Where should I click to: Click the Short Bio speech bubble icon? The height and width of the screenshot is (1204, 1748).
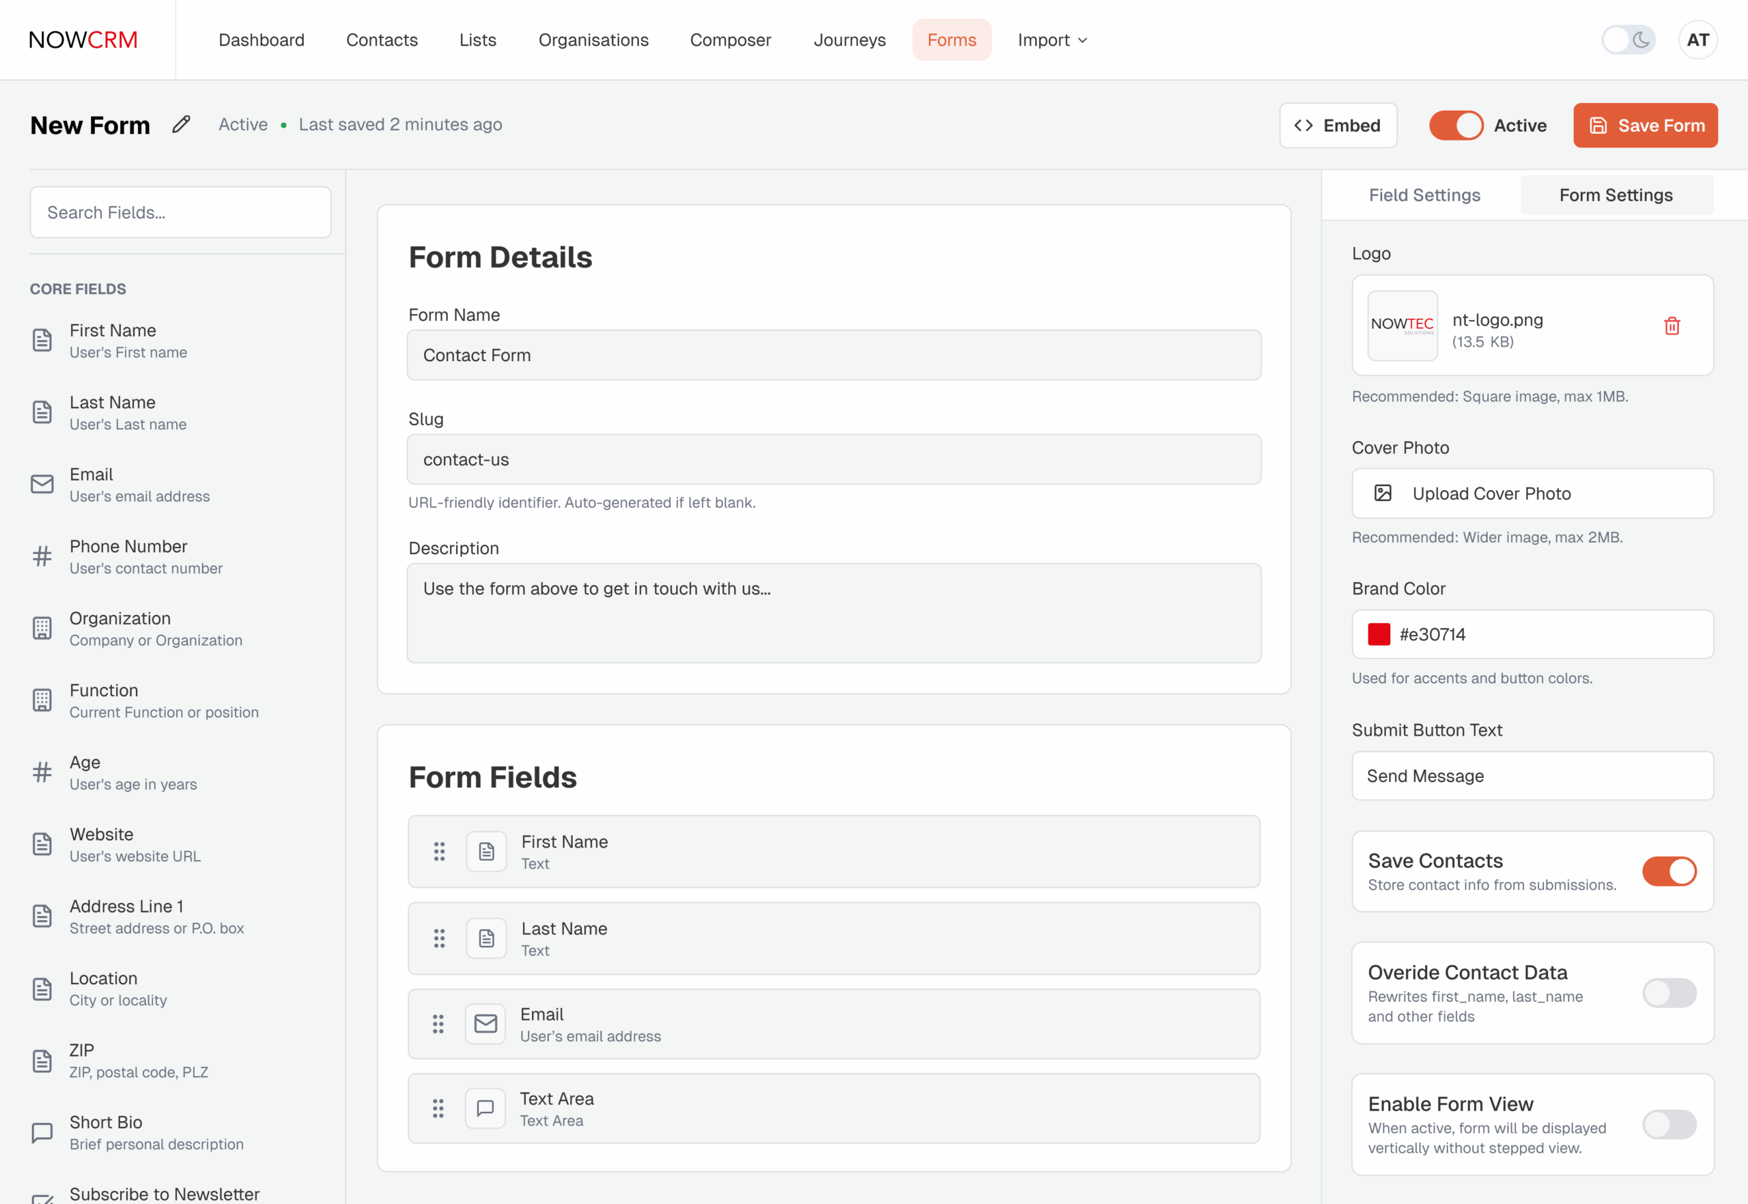tap(42, 1132)
